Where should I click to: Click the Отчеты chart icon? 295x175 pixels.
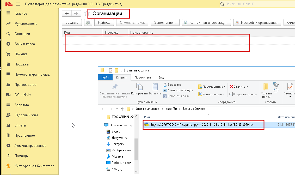point(8,125)
